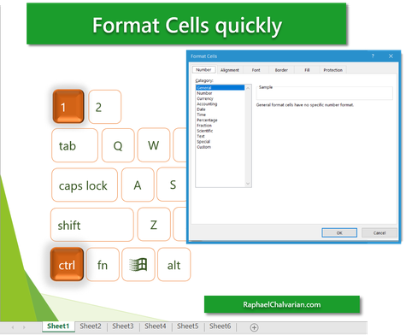Switch to the Sheet3 tab
The height and width of the screenshot is (335, 406).
pyautogui.click(x=123, y=326)
